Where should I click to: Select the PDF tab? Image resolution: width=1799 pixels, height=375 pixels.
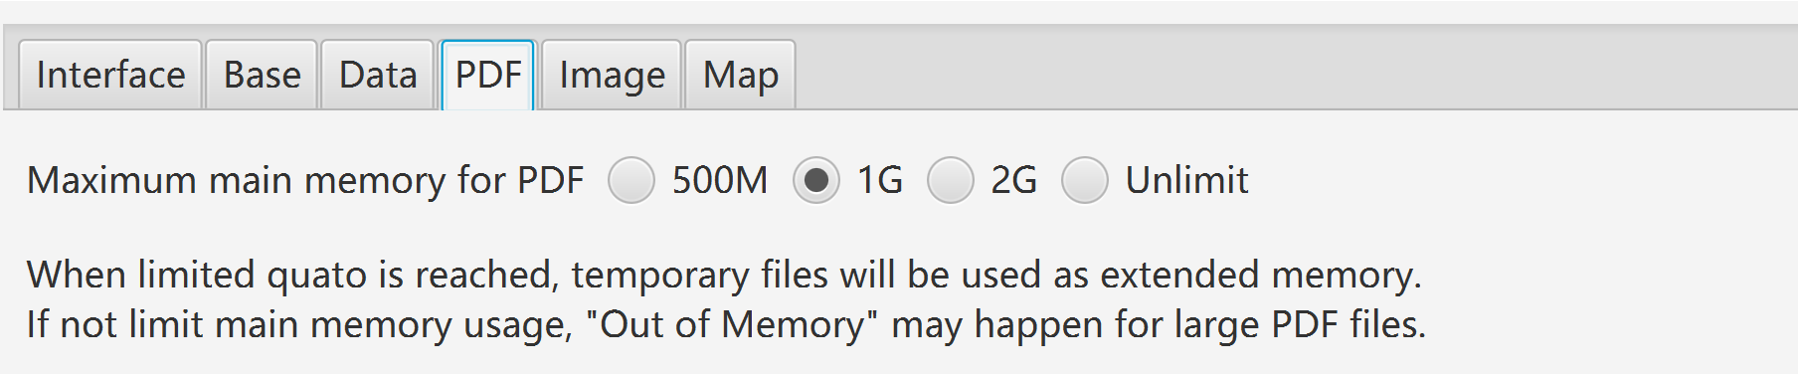coord(488,75)
